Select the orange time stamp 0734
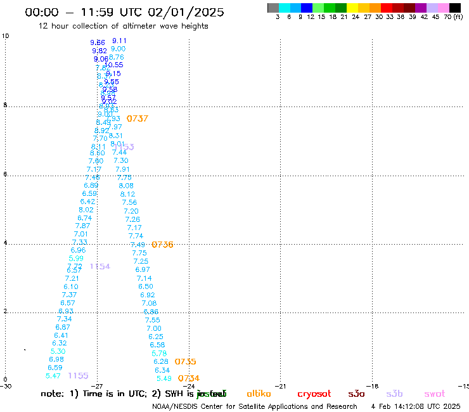 (189, 378)
